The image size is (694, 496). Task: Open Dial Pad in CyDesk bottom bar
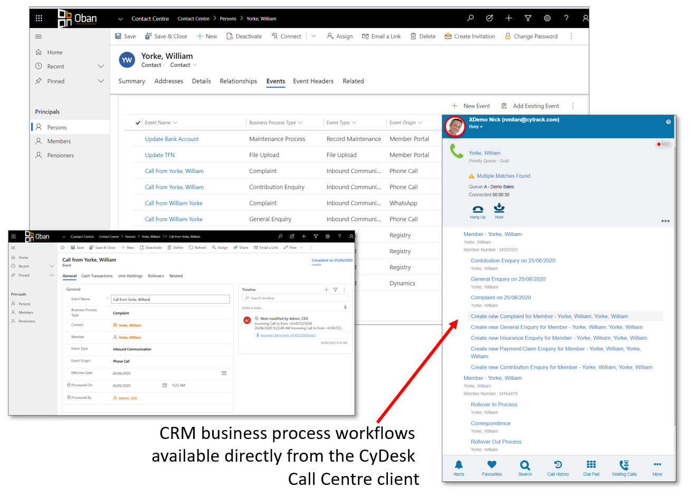pyautogui.click(x=591, y=468)
